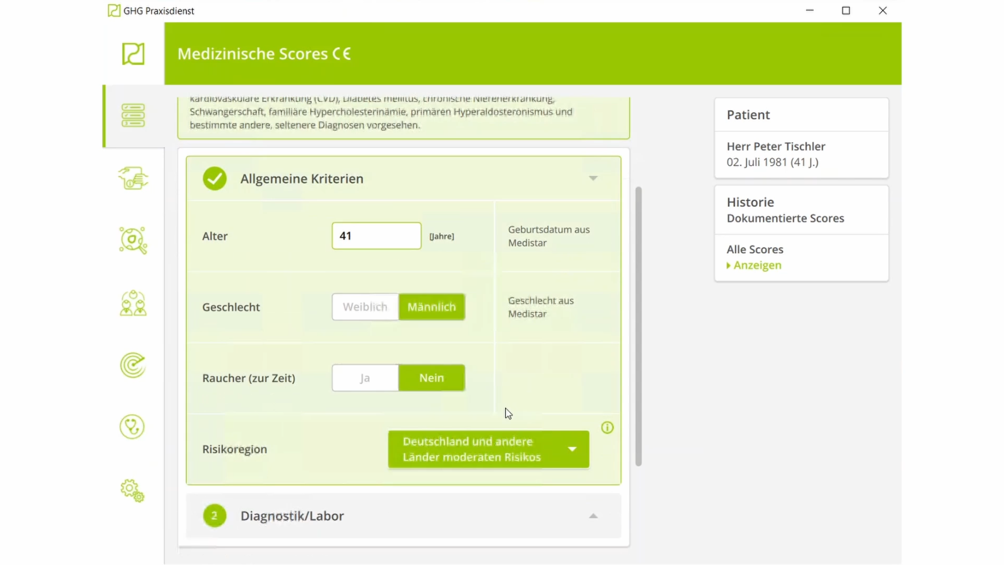Open the settings gear in the sidebar
Viewport: 1004px width, 565px height.
click(131, 491)
